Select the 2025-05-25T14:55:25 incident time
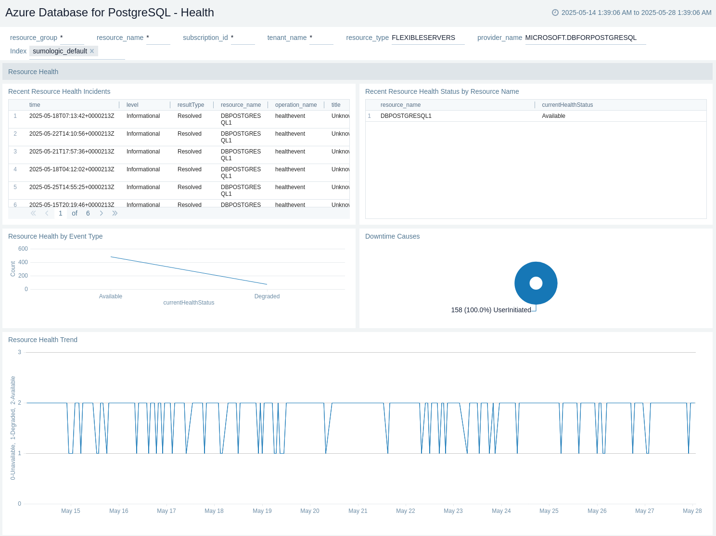Viewport: 716px width, 536px height. coord(72,187)
